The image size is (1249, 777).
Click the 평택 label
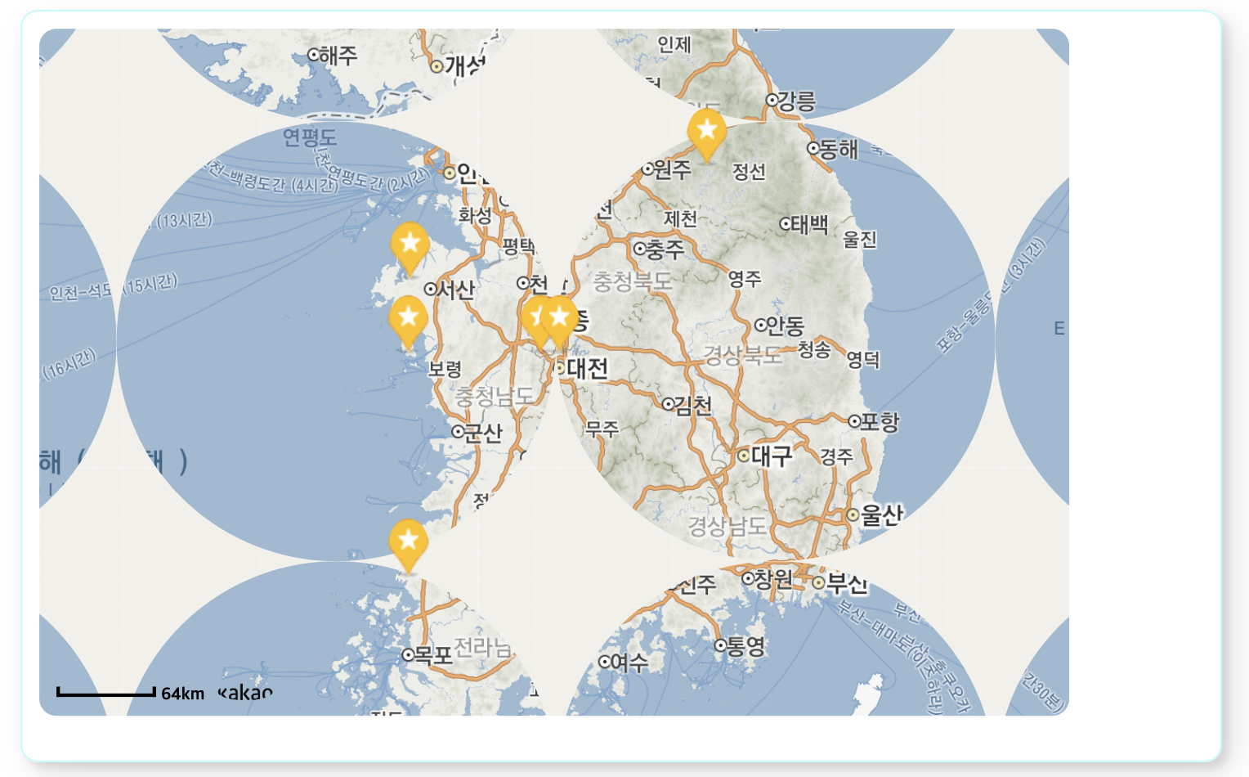pyautogui.click(x=518, y=246)
